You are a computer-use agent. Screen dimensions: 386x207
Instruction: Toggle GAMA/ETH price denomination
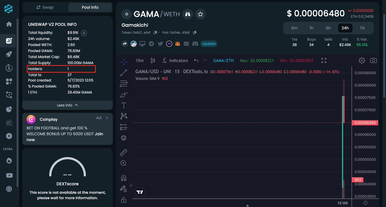[224, 60]
